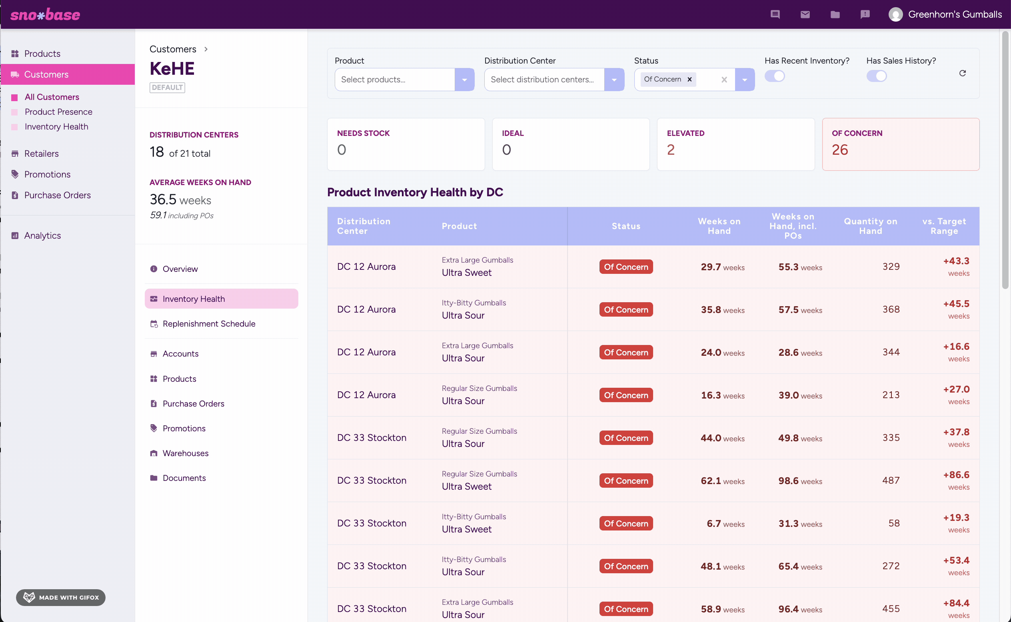Click the snowbase logo
Screen dimensions: 1011x622
tap(45, 14)
